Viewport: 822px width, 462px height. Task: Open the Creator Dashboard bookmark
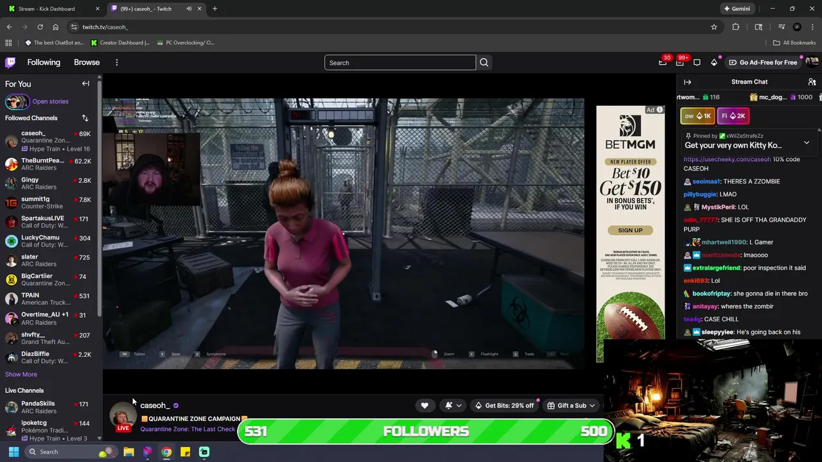[120, 43]
